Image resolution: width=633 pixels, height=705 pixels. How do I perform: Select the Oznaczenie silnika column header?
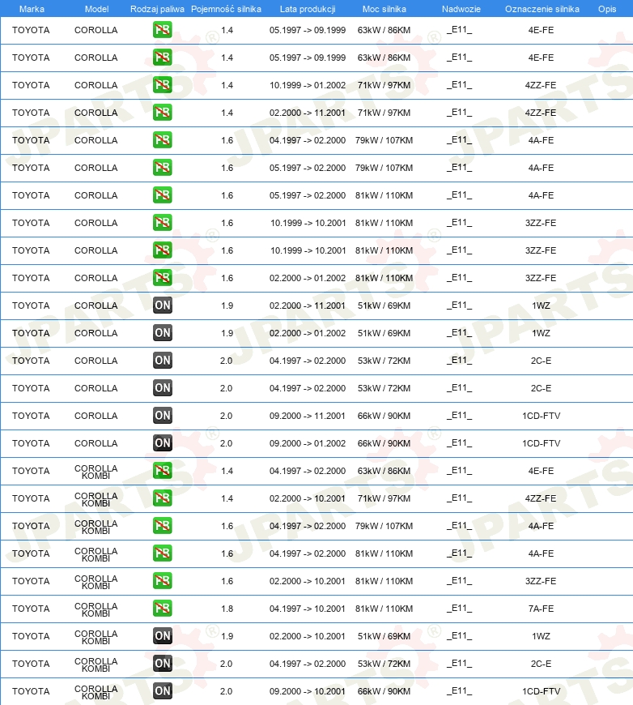tap(542, 9)
